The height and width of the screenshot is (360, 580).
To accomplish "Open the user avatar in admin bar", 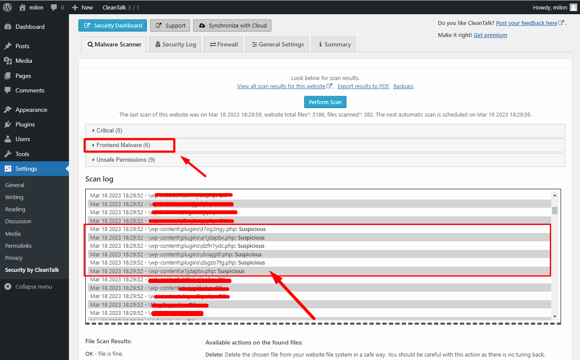I will tap(573, 7).
